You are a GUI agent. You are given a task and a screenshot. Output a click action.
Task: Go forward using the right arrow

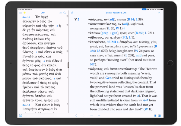click(84, 115)
